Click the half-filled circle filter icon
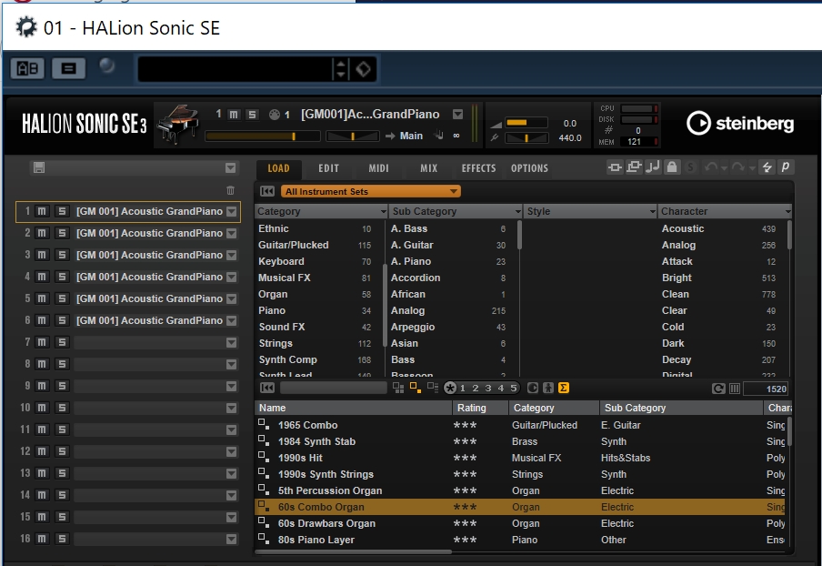The width and height of the screenshot is (822, 566). point(533,389)
